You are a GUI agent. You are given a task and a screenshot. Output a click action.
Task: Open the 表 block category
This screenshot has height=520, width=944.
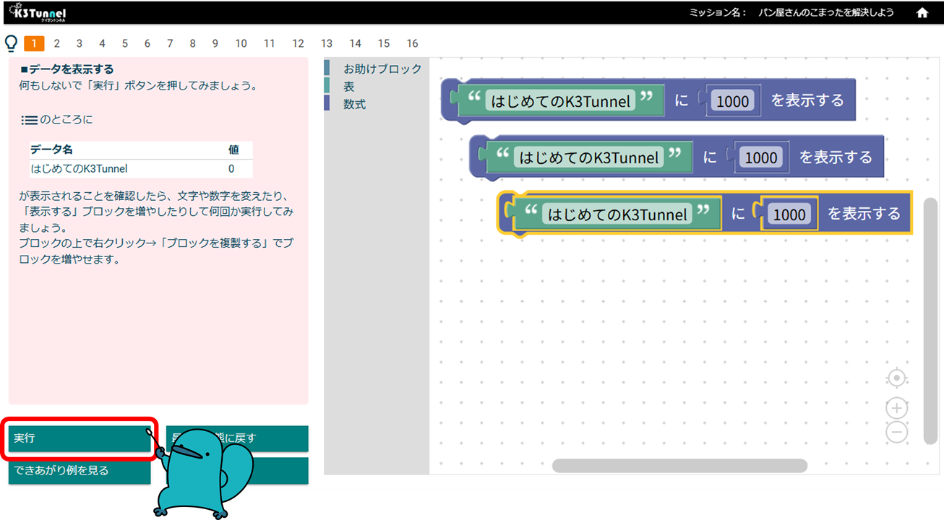[x=349, y=87]
